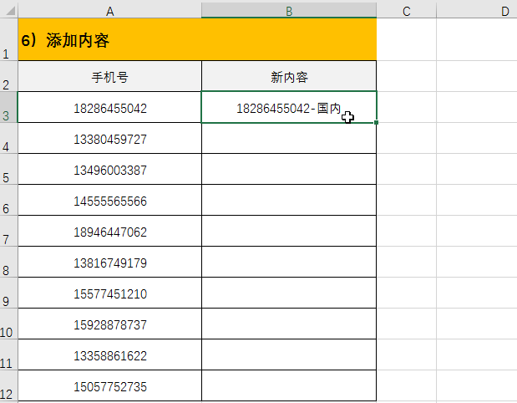Click empty cell beside 14555565566
Screen dimensions: 517x403
(289, 200)
